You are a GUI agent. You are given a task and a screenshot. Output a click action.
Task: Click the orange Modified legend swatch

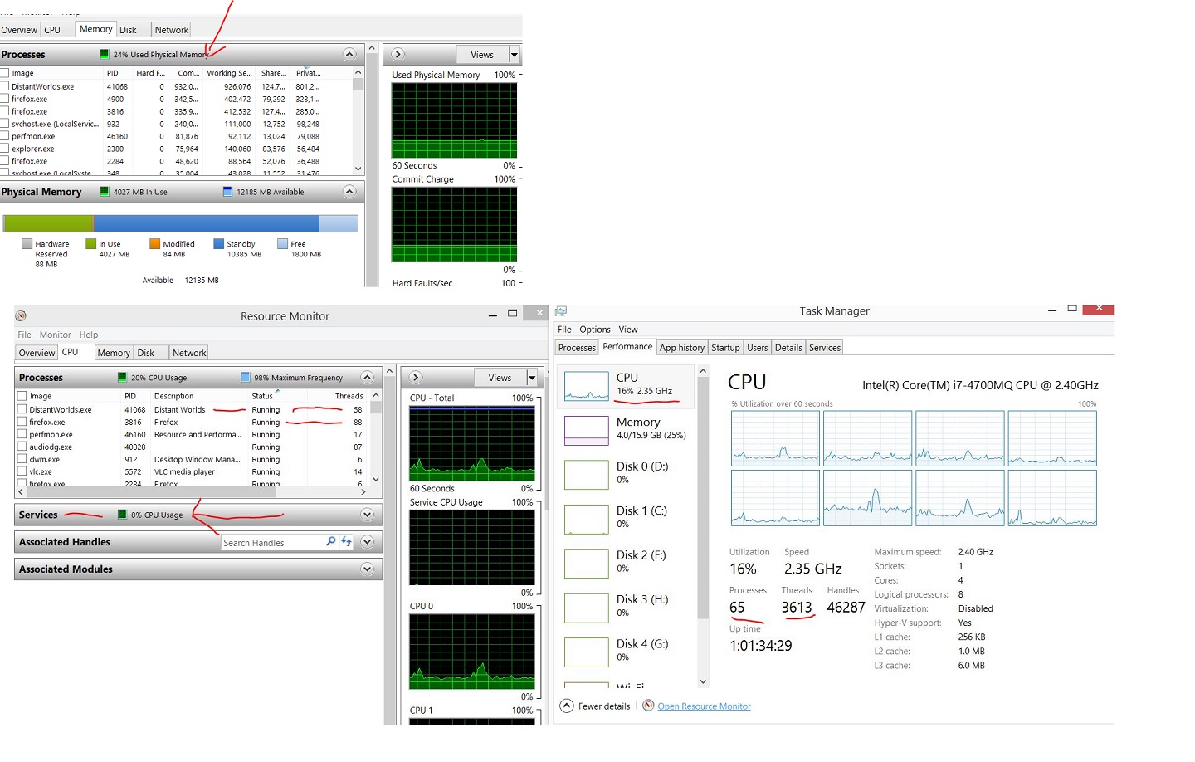[154, 244]
